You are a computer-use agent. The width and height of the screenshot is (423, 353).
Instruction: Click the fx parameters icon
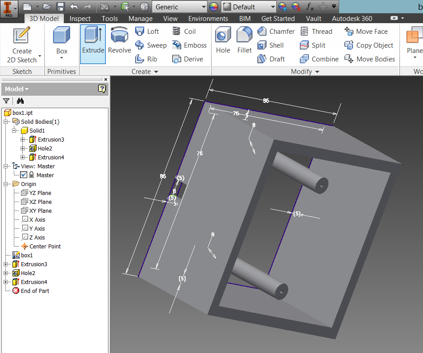click(310, 7)
